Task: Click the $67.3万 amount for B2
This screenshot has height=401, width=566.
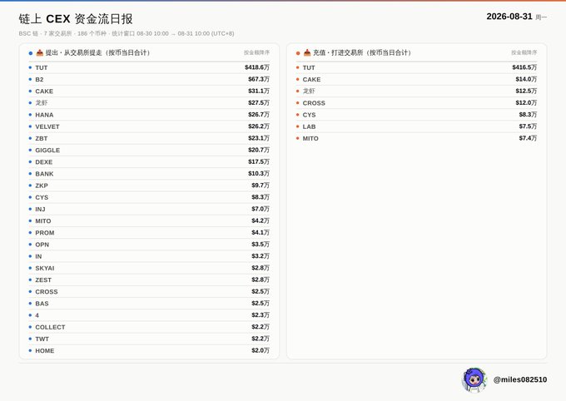Action: 259,79
